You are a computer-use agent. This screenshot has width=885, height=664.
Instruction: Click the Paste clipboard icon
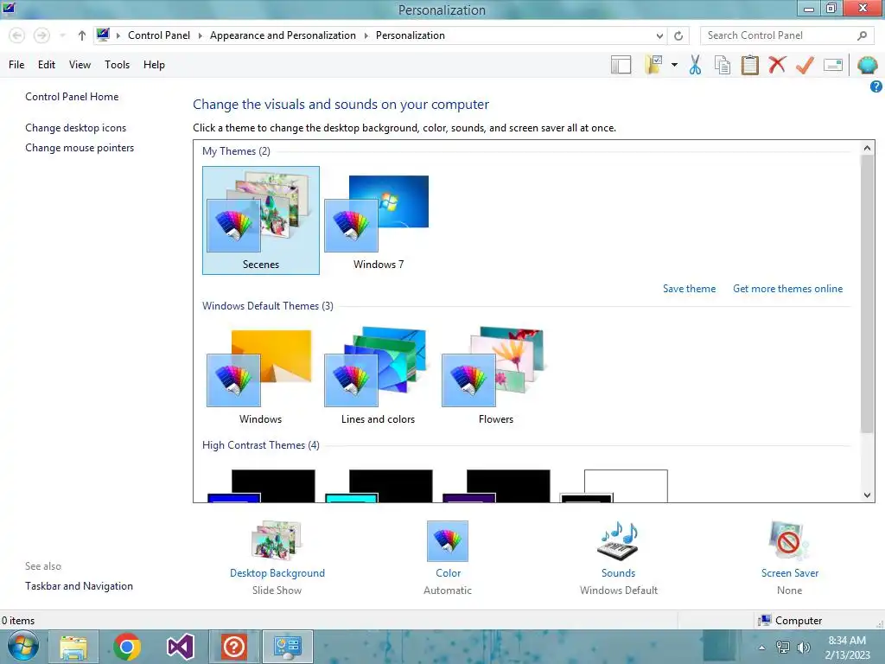[x=749, y=65]
